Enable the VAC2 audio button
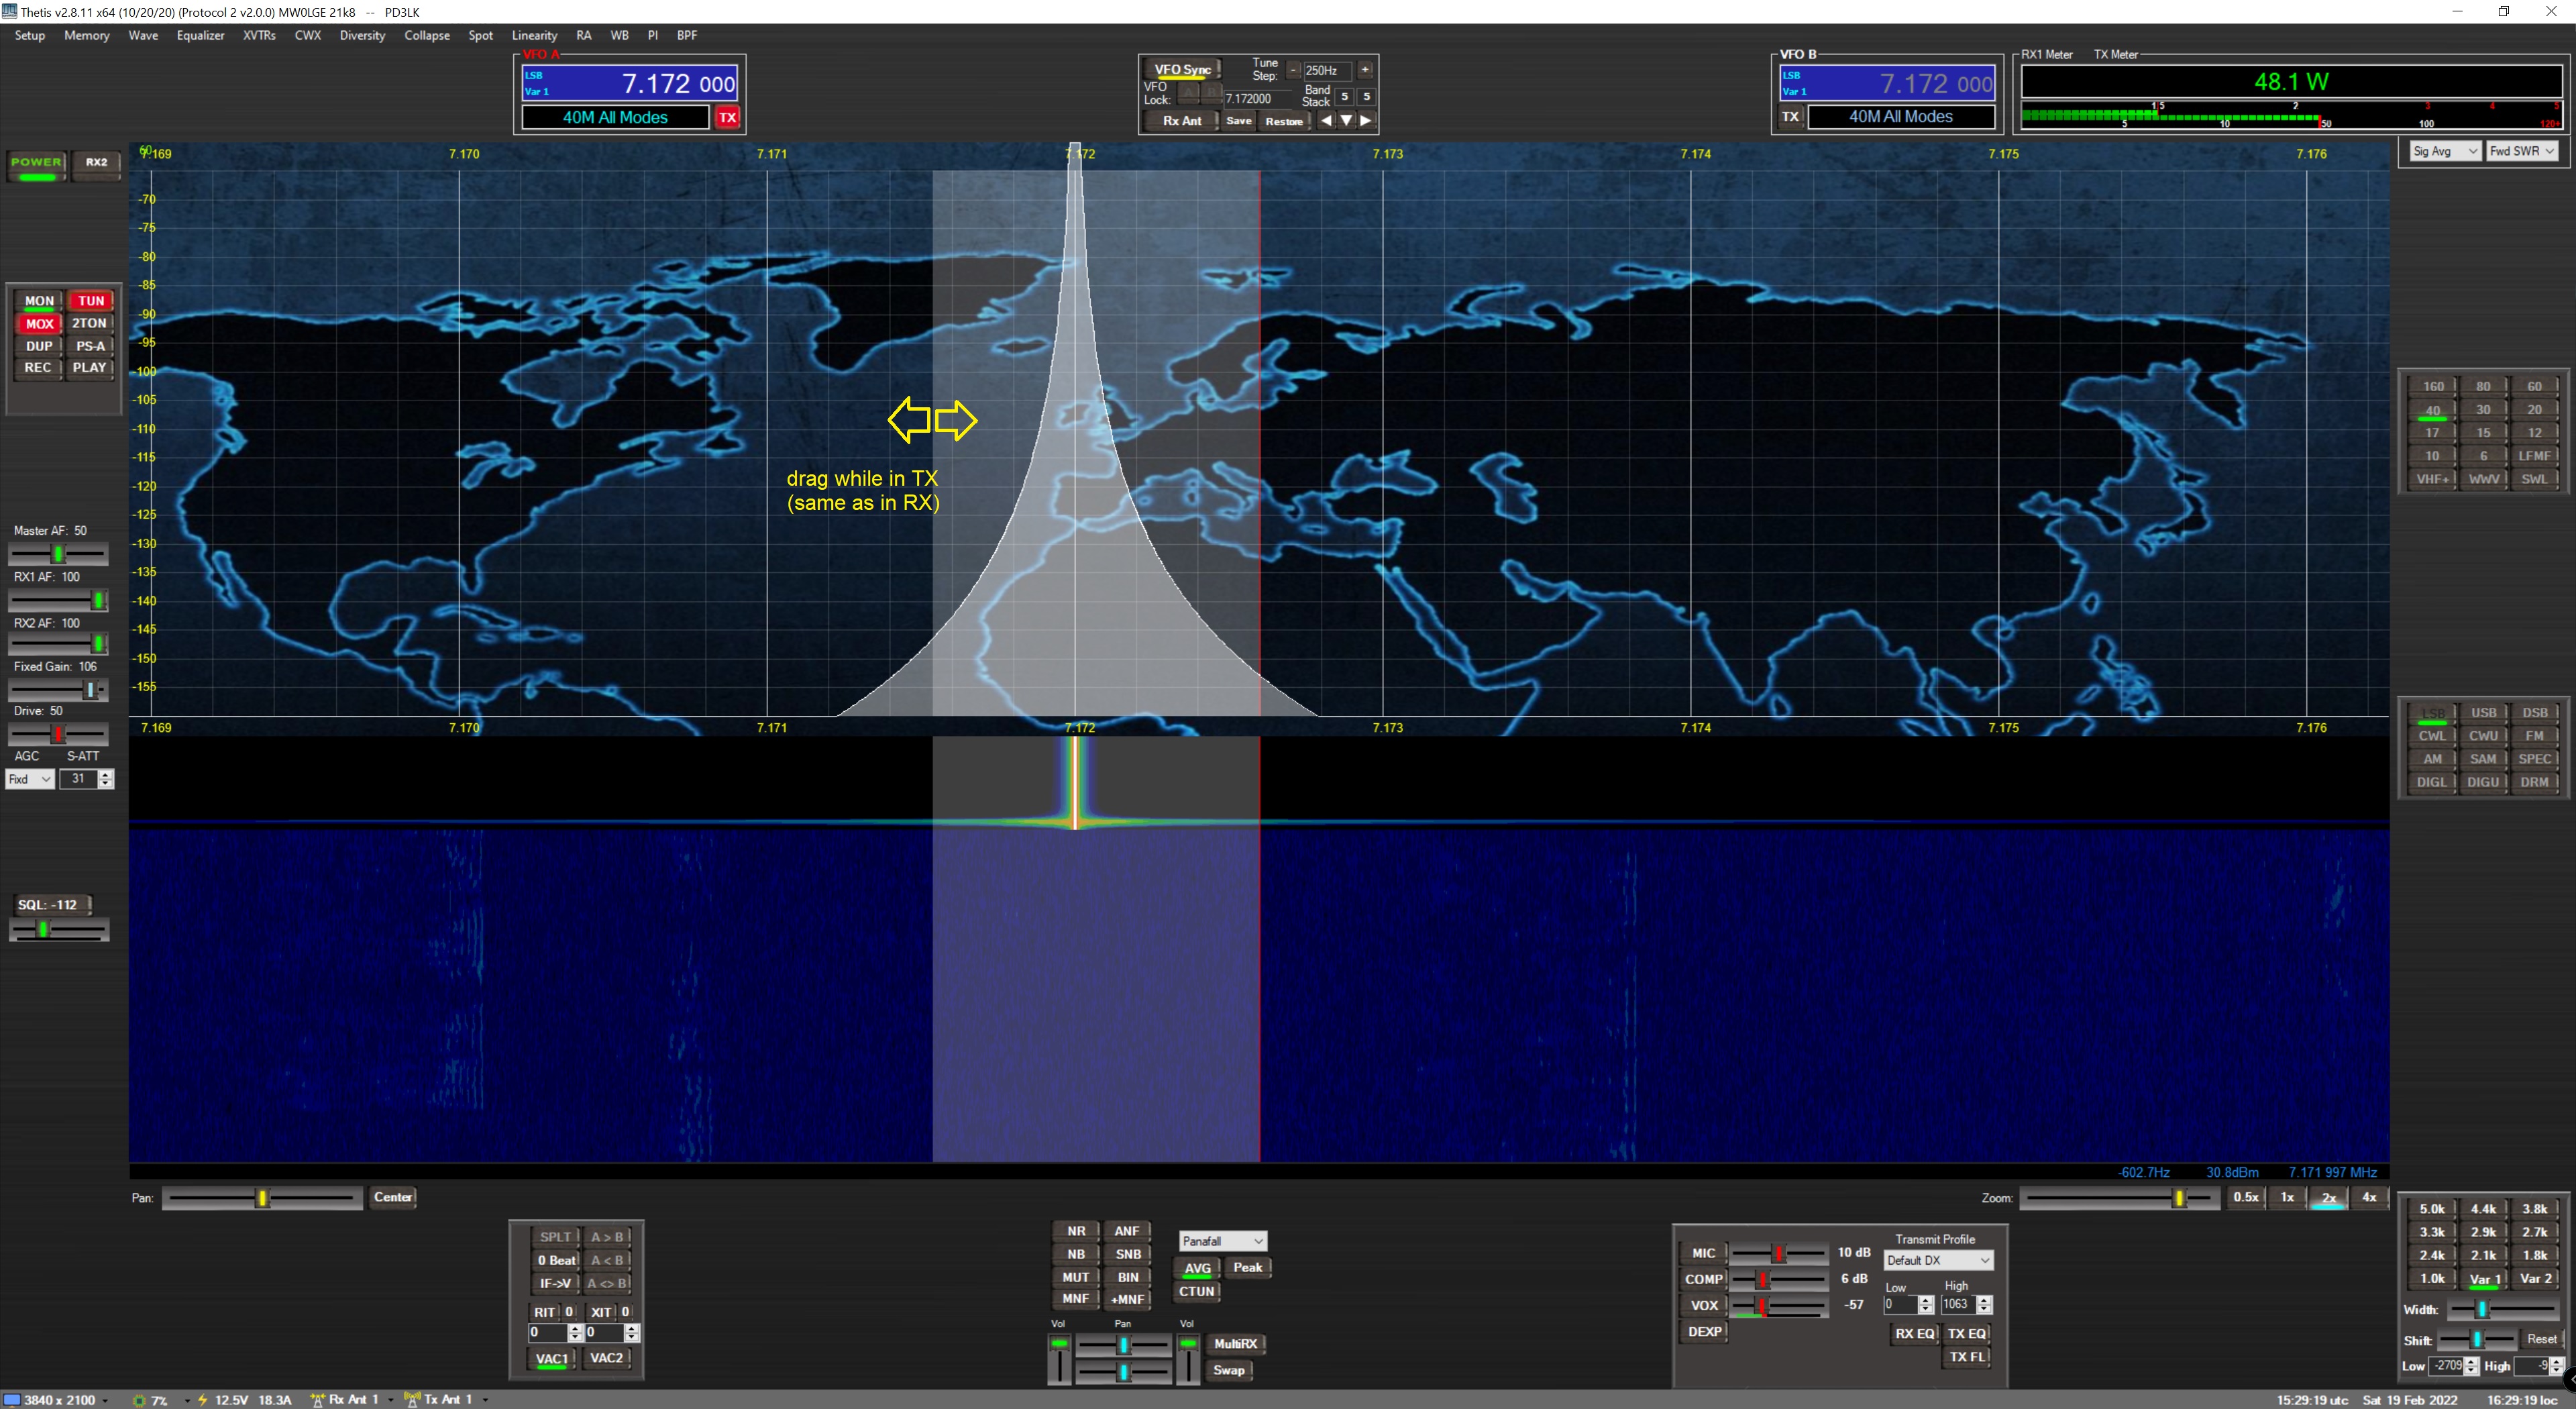This screenshot has height=1409, width=2576. pos(606,1358)
